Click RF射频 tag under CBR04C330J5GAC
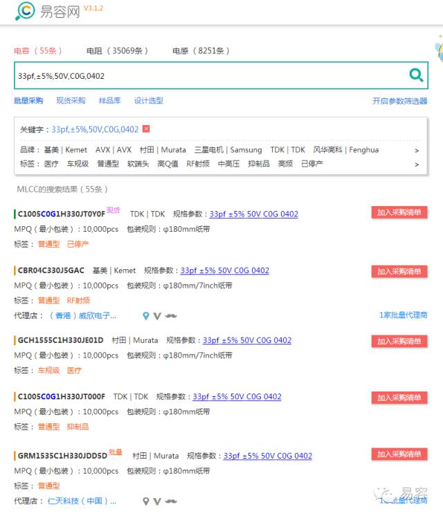This screenshot has width=443, height=516. pos(78,300)
